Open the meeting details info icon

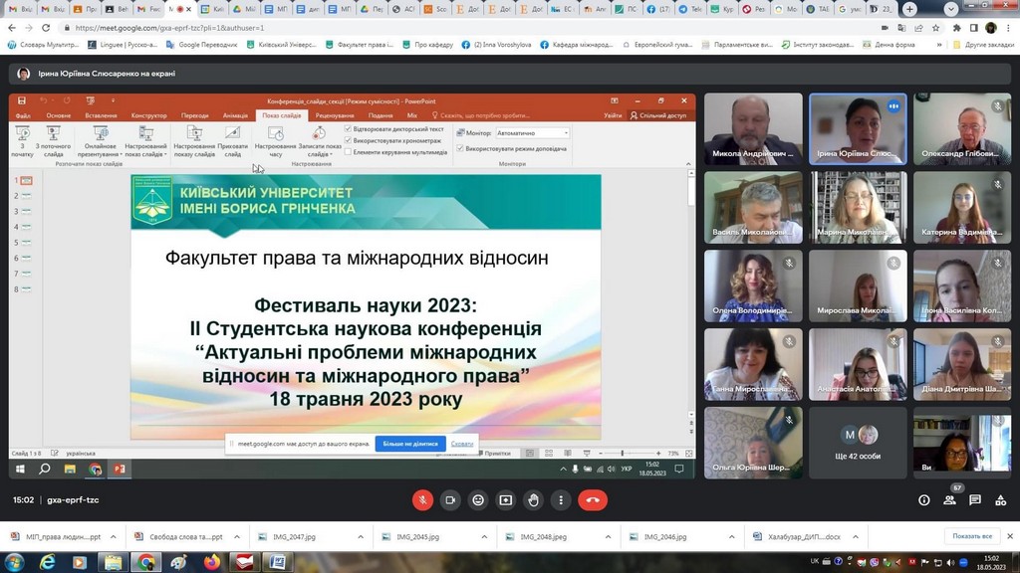pos(924,500)
